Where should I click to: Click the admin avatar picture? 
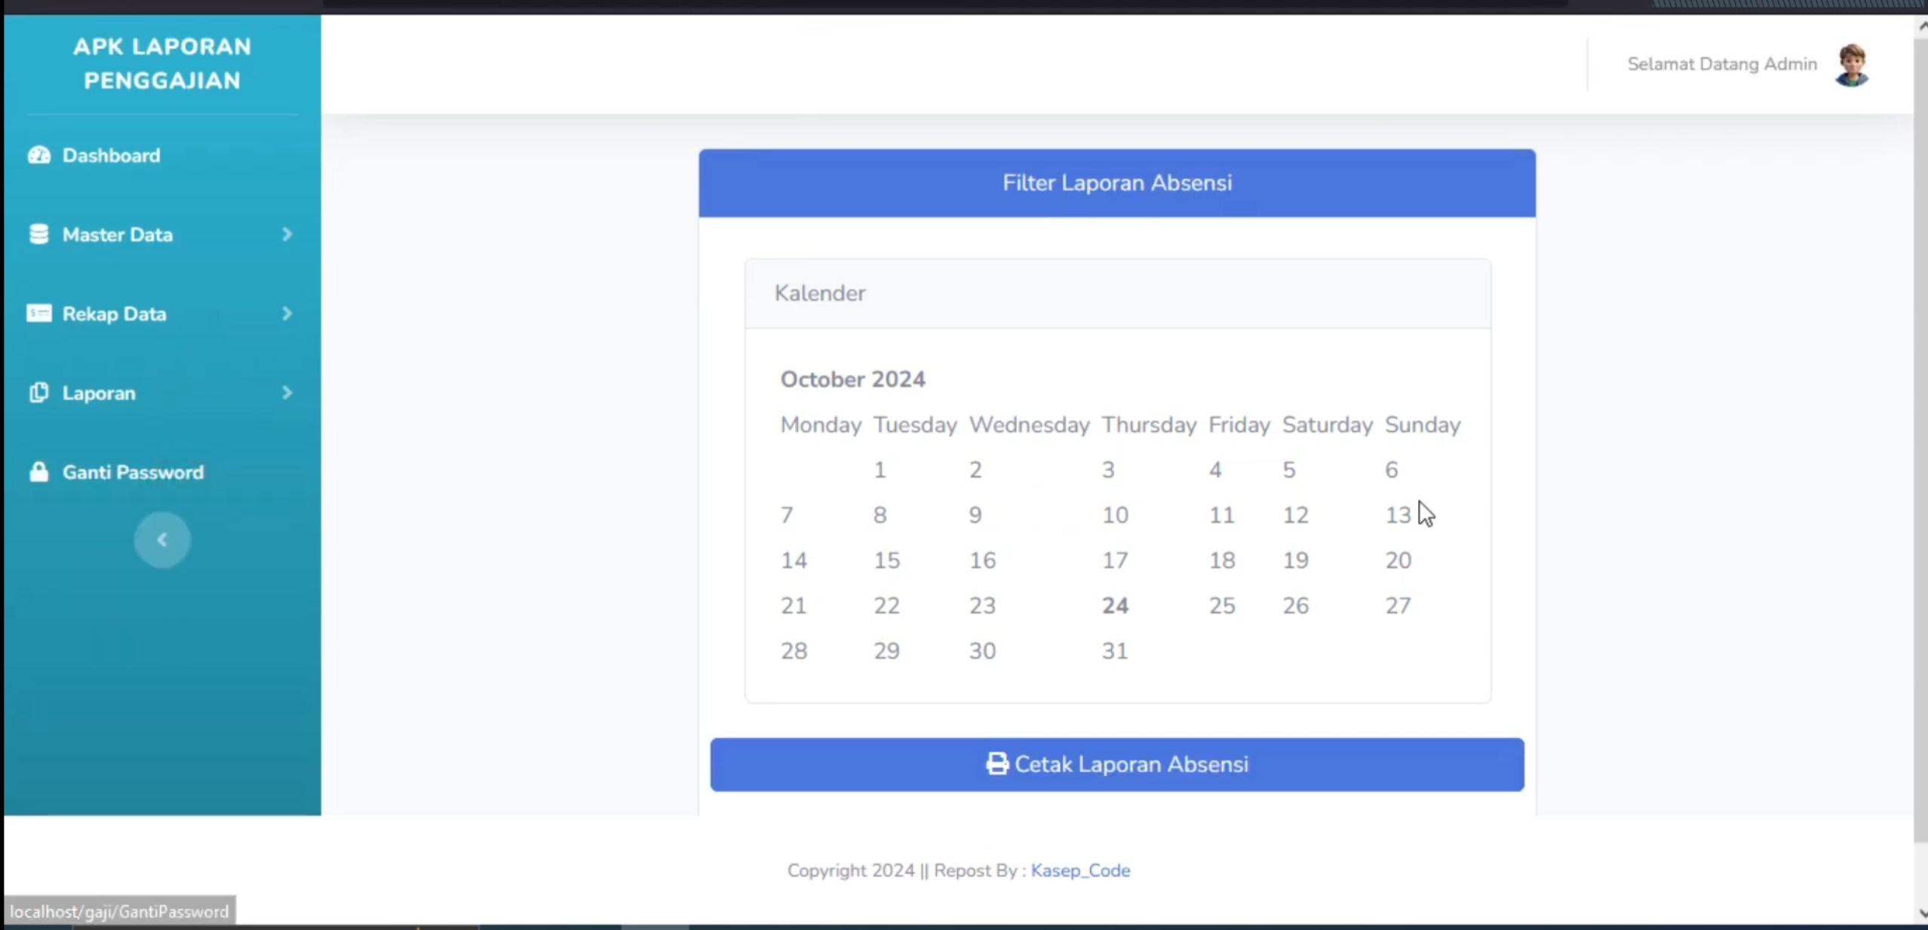click(1852, 65)
